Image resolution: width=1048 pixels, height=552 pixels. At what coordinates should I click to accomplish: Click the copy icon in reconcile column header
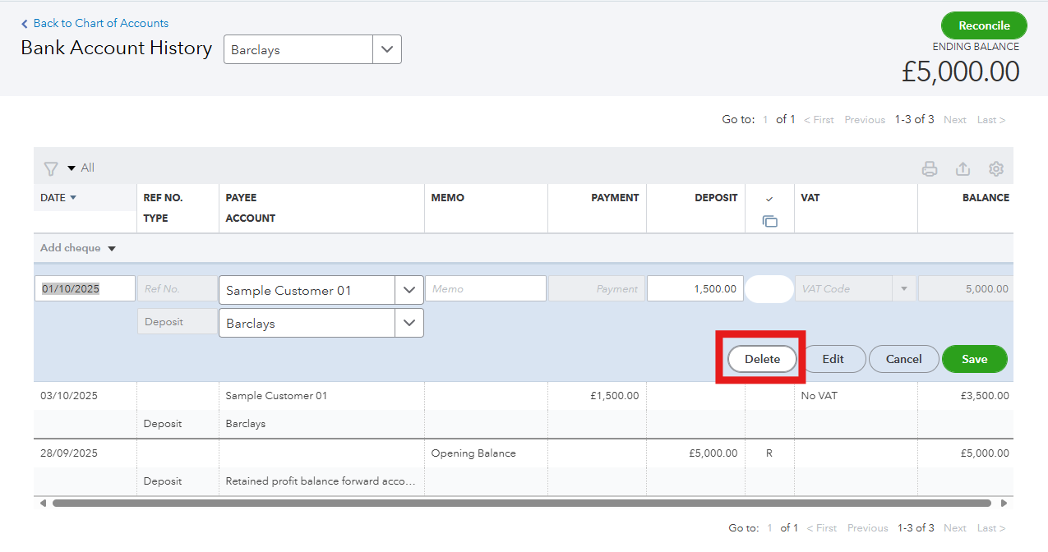(769, 221)
